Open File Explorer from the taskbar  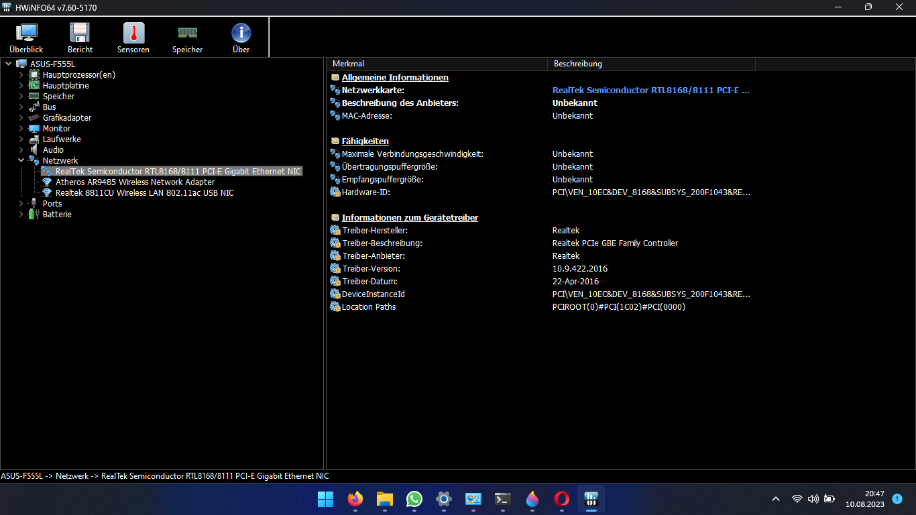(x=384, y=499)
